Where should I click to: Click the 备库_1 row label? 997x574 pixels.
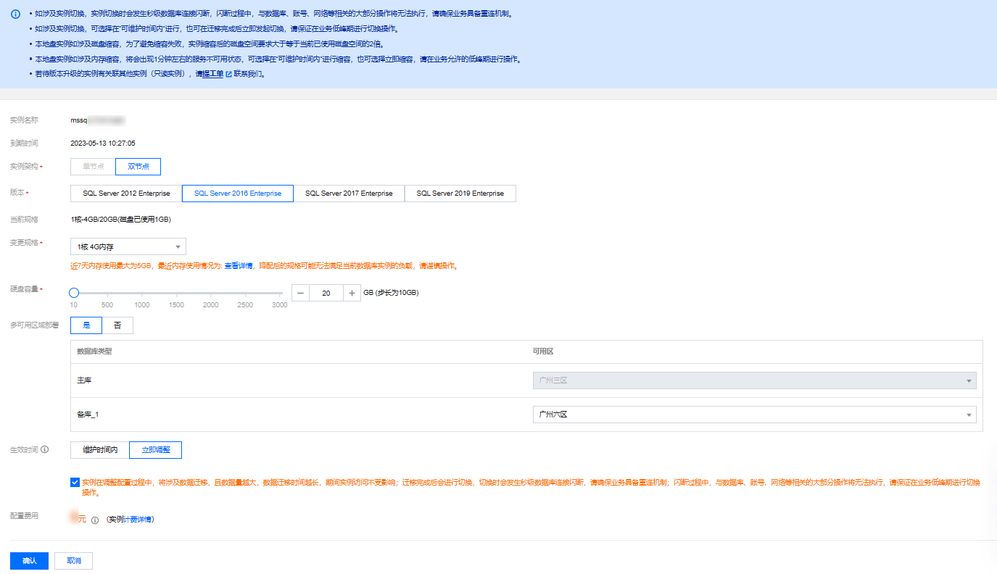click(x=87, y=415)
